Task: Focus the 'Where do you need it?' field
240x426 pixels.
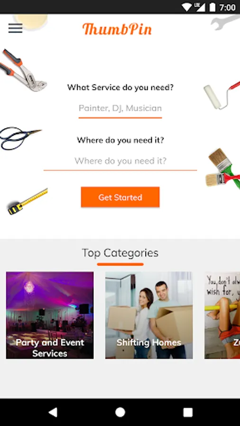Action: pyautogui.click(x=120, y=161)
